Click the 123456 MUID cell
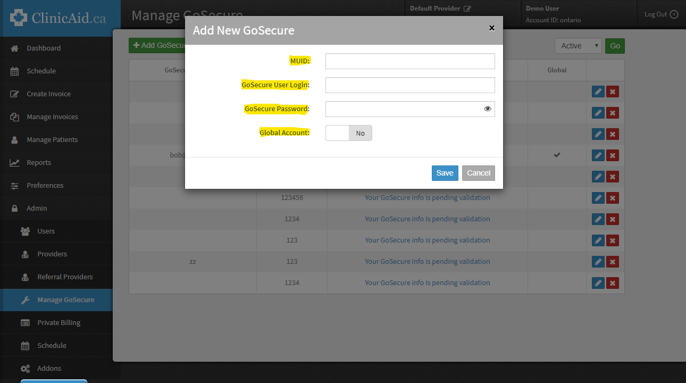Viewport: 686px width, 383px height. [x=292, y=197]
